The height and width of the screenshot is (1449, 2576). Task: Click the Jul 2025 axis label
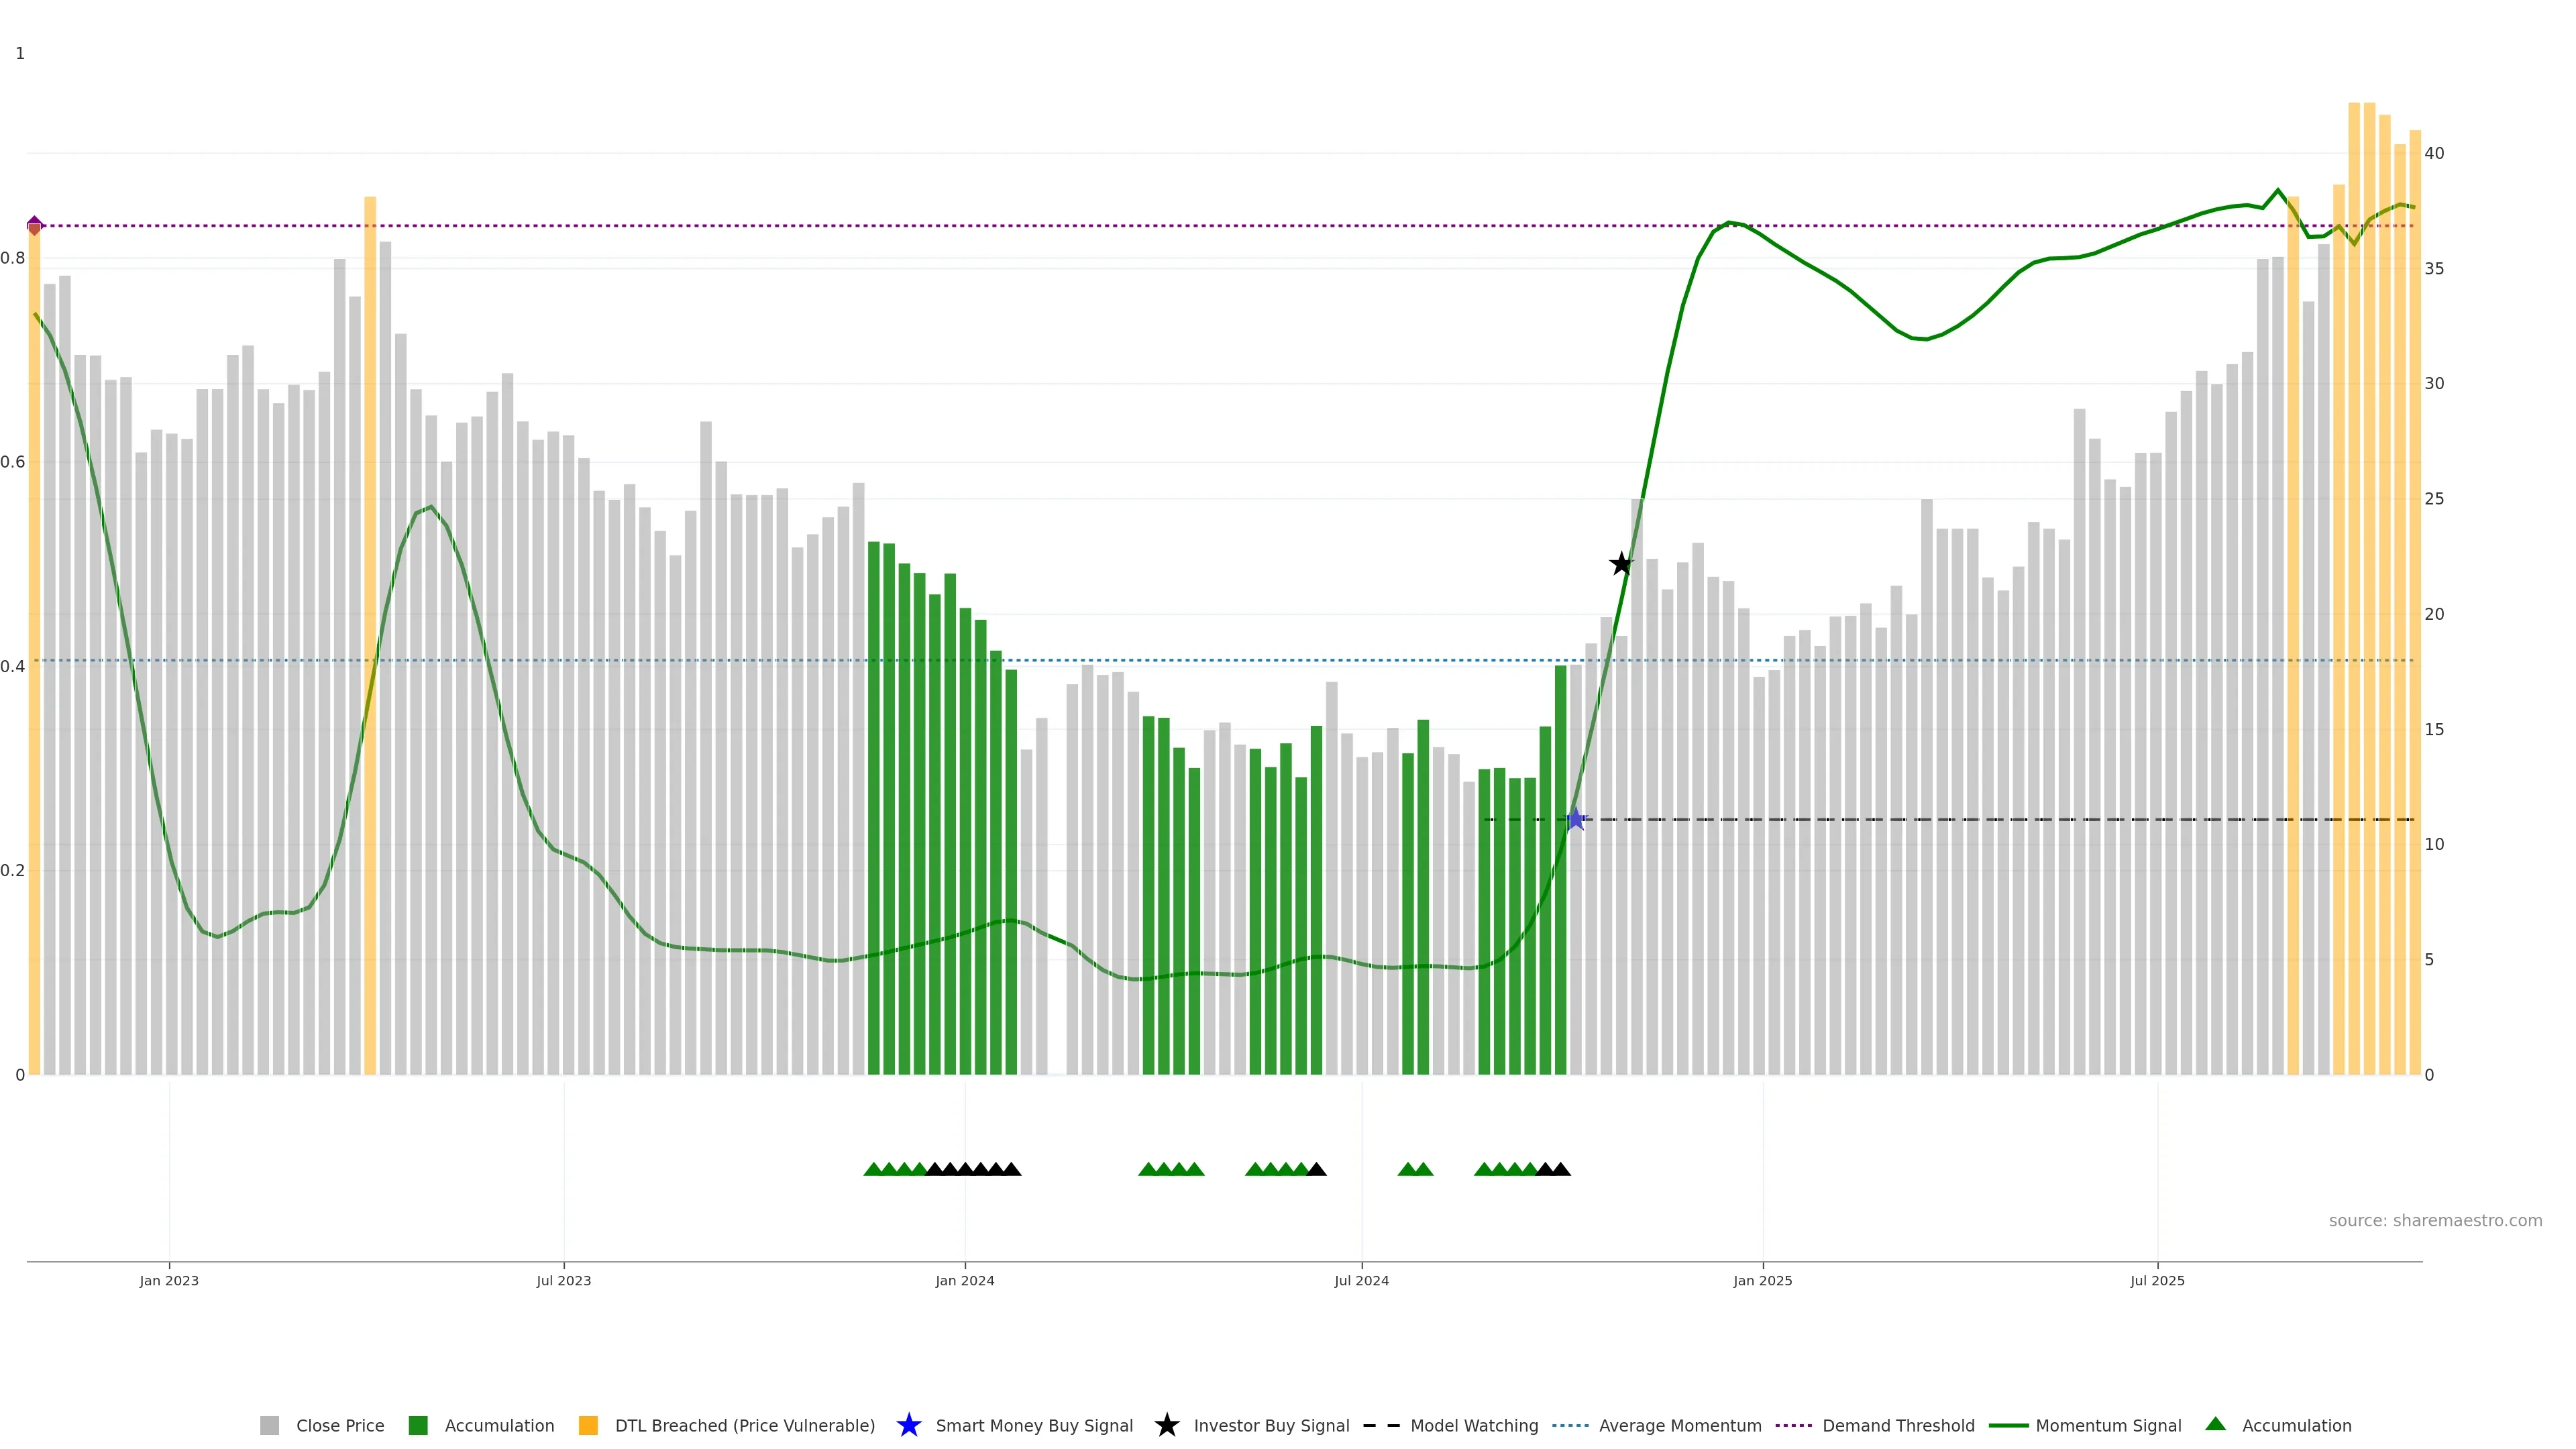[2157, 1280]
